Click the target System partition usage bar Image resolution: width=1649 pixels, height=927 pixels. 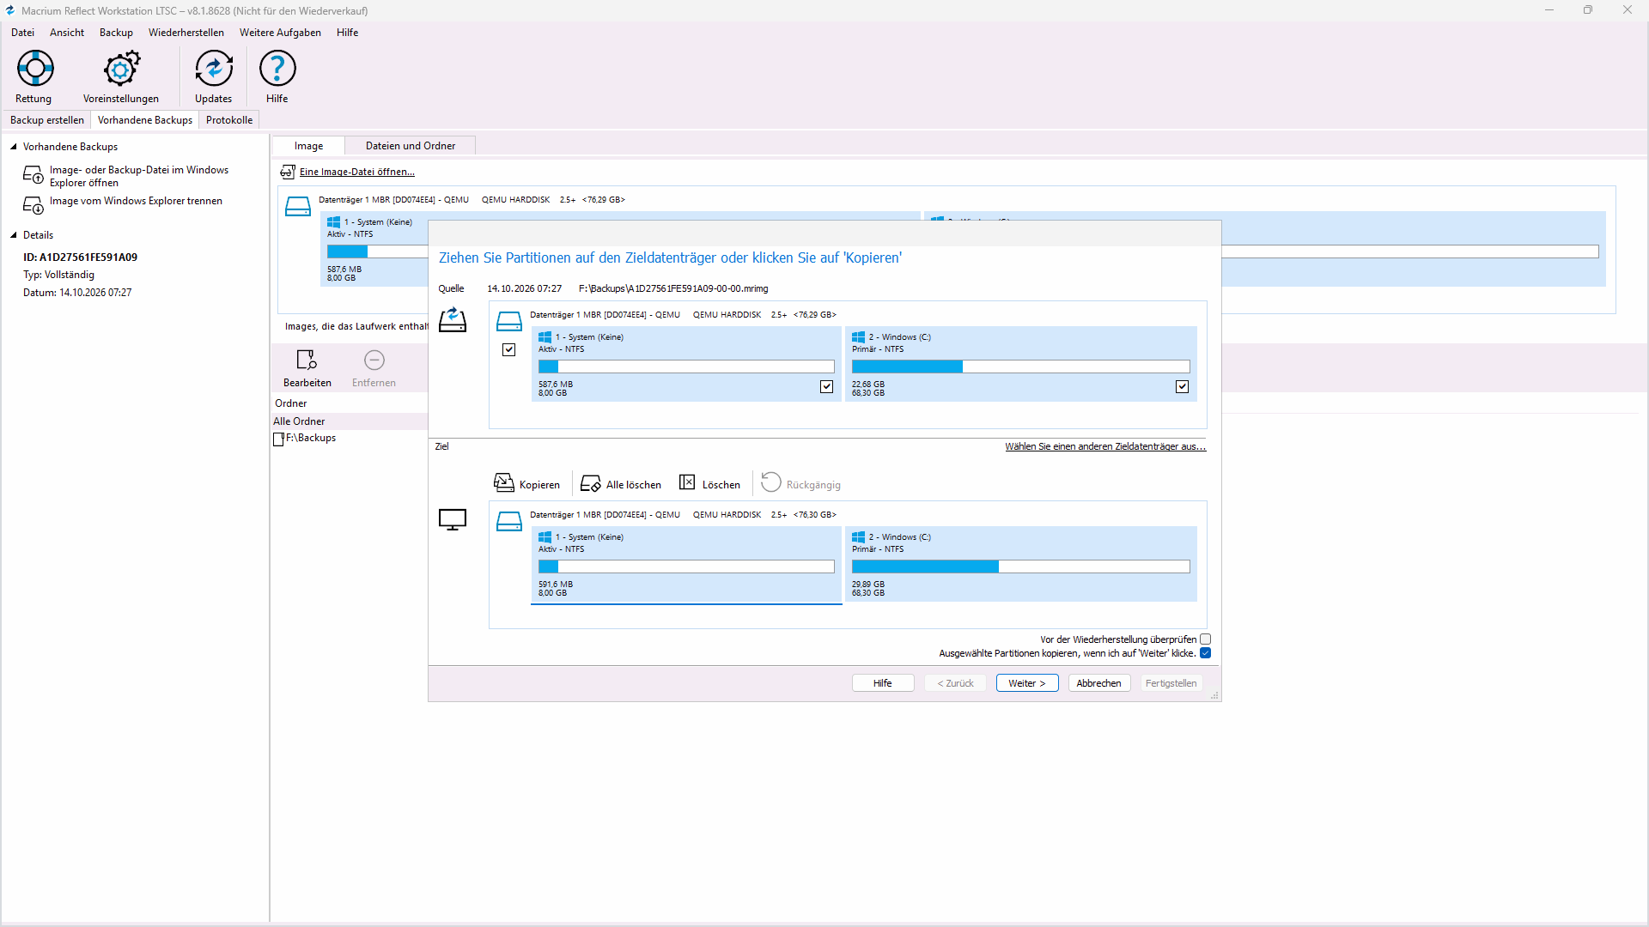[x=686, y=566]
